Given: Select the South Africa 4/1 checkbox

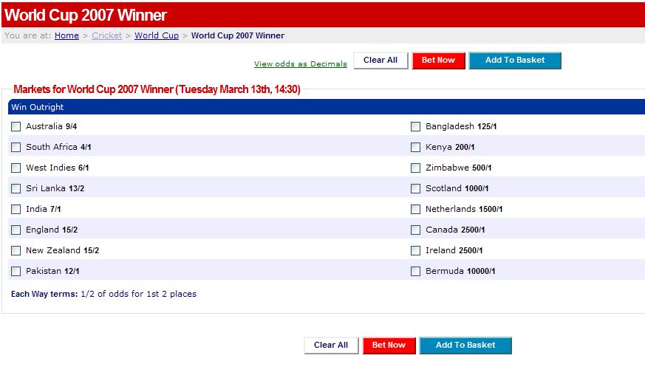Looking at the screenshot, I should pos(16,148).
